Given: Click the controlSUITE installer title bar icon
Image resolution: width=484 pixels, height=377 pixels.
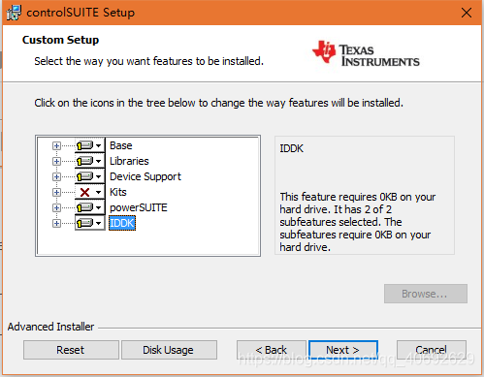Looking at the screenshot, I should click(14, 13).
